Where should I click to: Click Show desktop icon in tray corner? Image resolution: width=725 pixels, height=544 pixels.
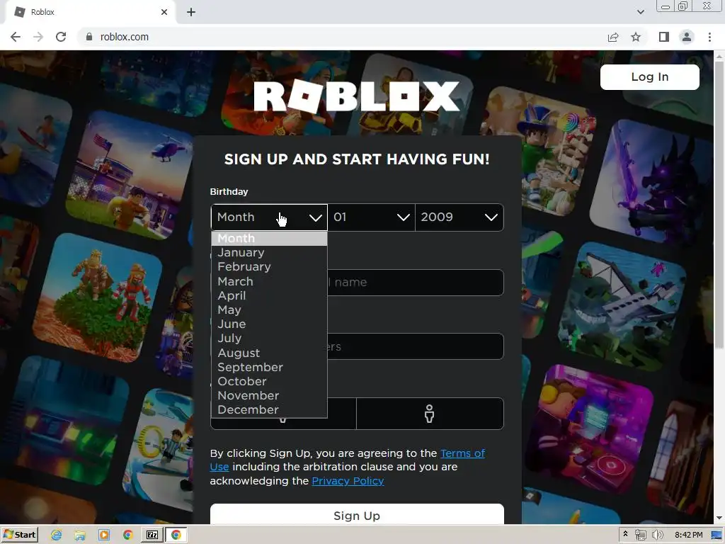coord(717,535)
